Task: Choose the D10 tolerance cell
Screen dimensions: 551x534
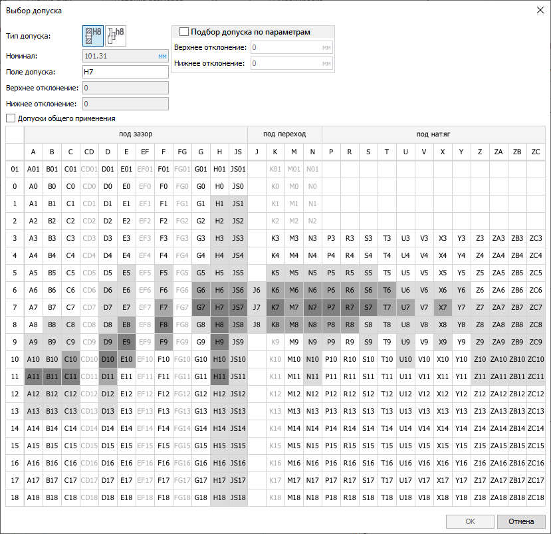Action: pyautogui.click(x=108, y=359)
